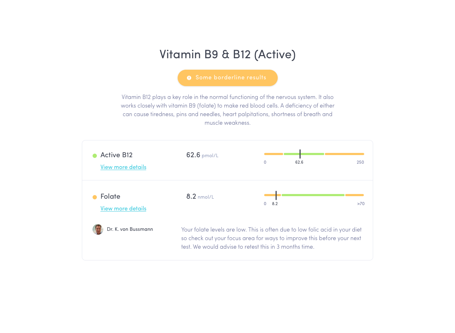455x333 pixels.
Task: Click the info icon in the borderline results banner
Action: click(189, 78)
